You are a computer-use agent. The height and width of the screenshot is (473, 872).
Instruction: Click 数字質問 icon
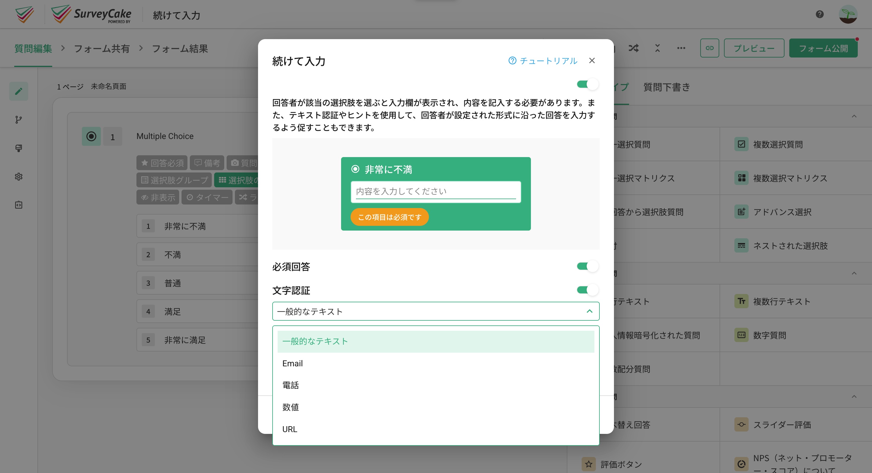coord(741,335)
